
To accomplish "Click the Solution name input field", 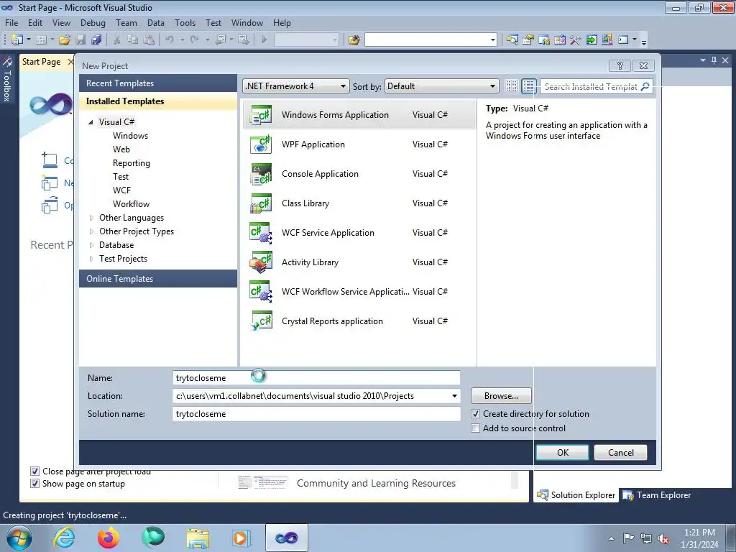I will coord(316,414).
